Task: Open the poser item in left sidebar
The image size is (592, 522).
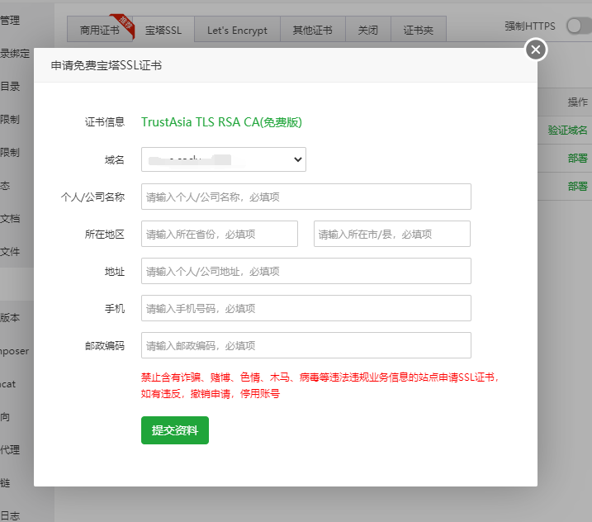Action: (14, 351)
